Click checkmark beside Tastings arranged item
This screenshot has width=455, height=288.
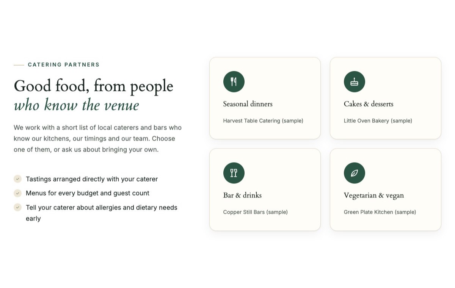(x=17, y=179)
